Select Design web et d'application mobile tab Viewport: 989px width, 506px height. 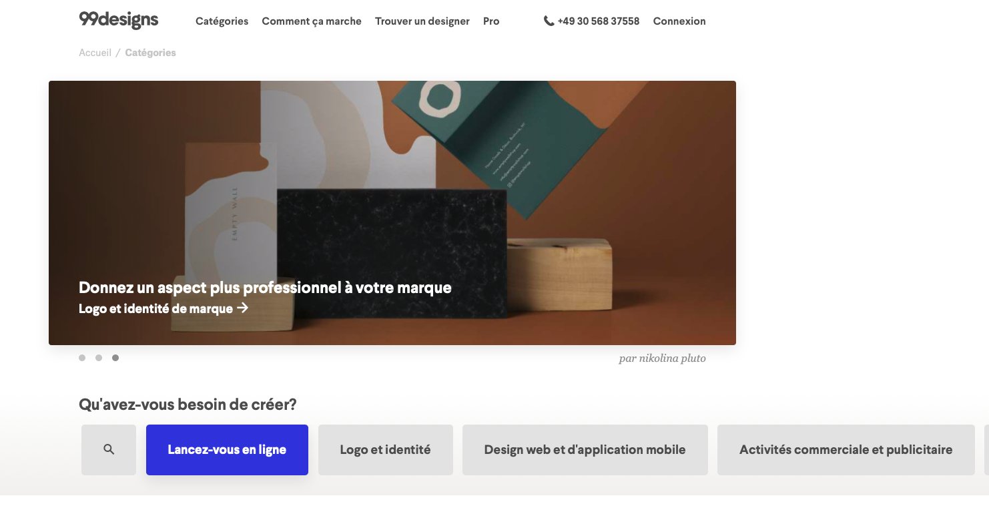585,450
